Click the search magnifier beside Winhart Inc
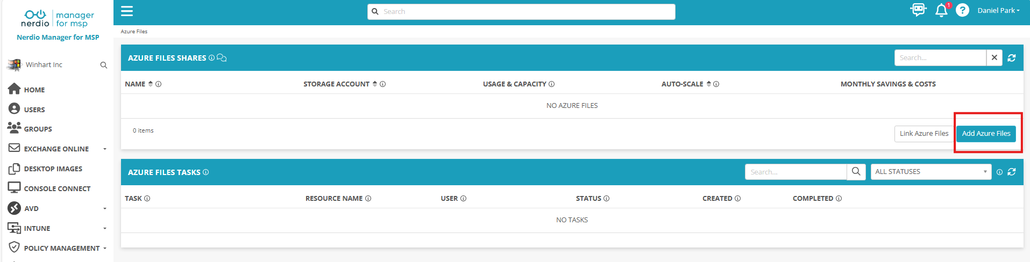Screen dimensions: 1030x262 click(x=104, y=65)
